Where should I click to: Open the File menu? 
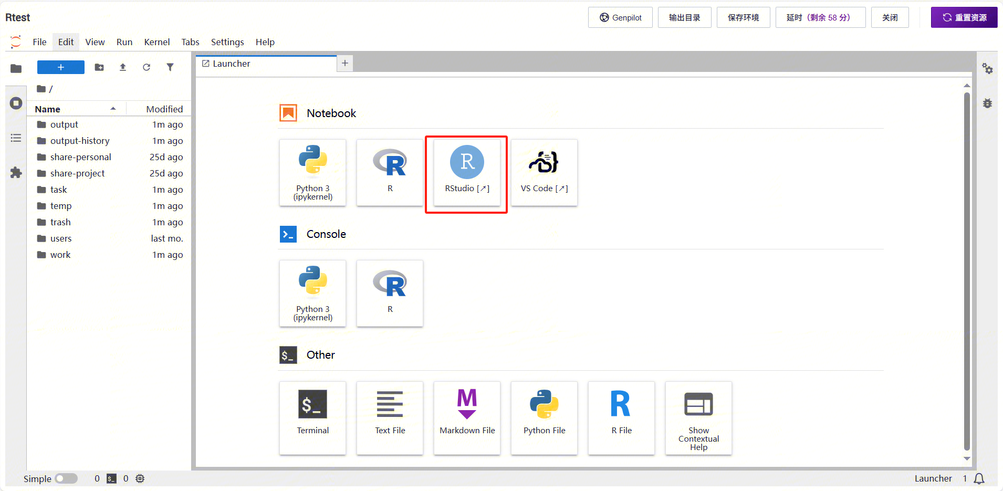pyautogui.click(x=39, y=42)
